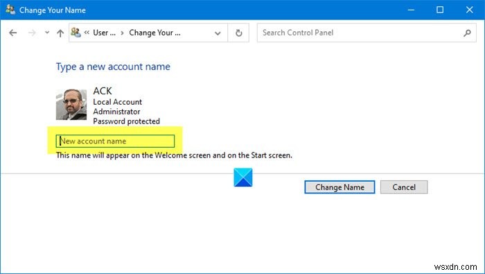Screen dimensions: 485x274
Task: Cancel the name change
Action: pyautogui.click(x=404, y=187)
